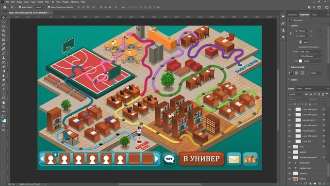Collapse the Rulers & Grids section

click(289, 67)
